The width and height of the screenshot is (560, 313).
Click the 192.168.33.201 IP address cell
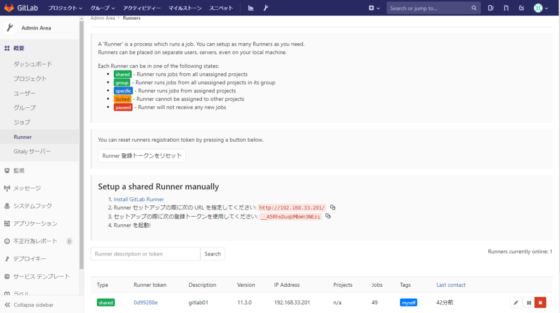pos(292,302)
